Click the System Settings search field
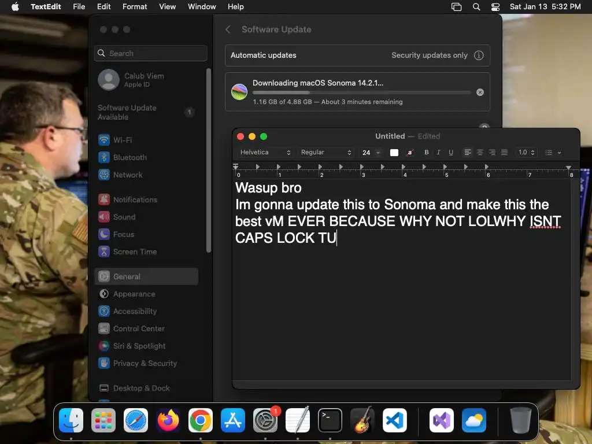The image size is (592, 444). point(150,53)
